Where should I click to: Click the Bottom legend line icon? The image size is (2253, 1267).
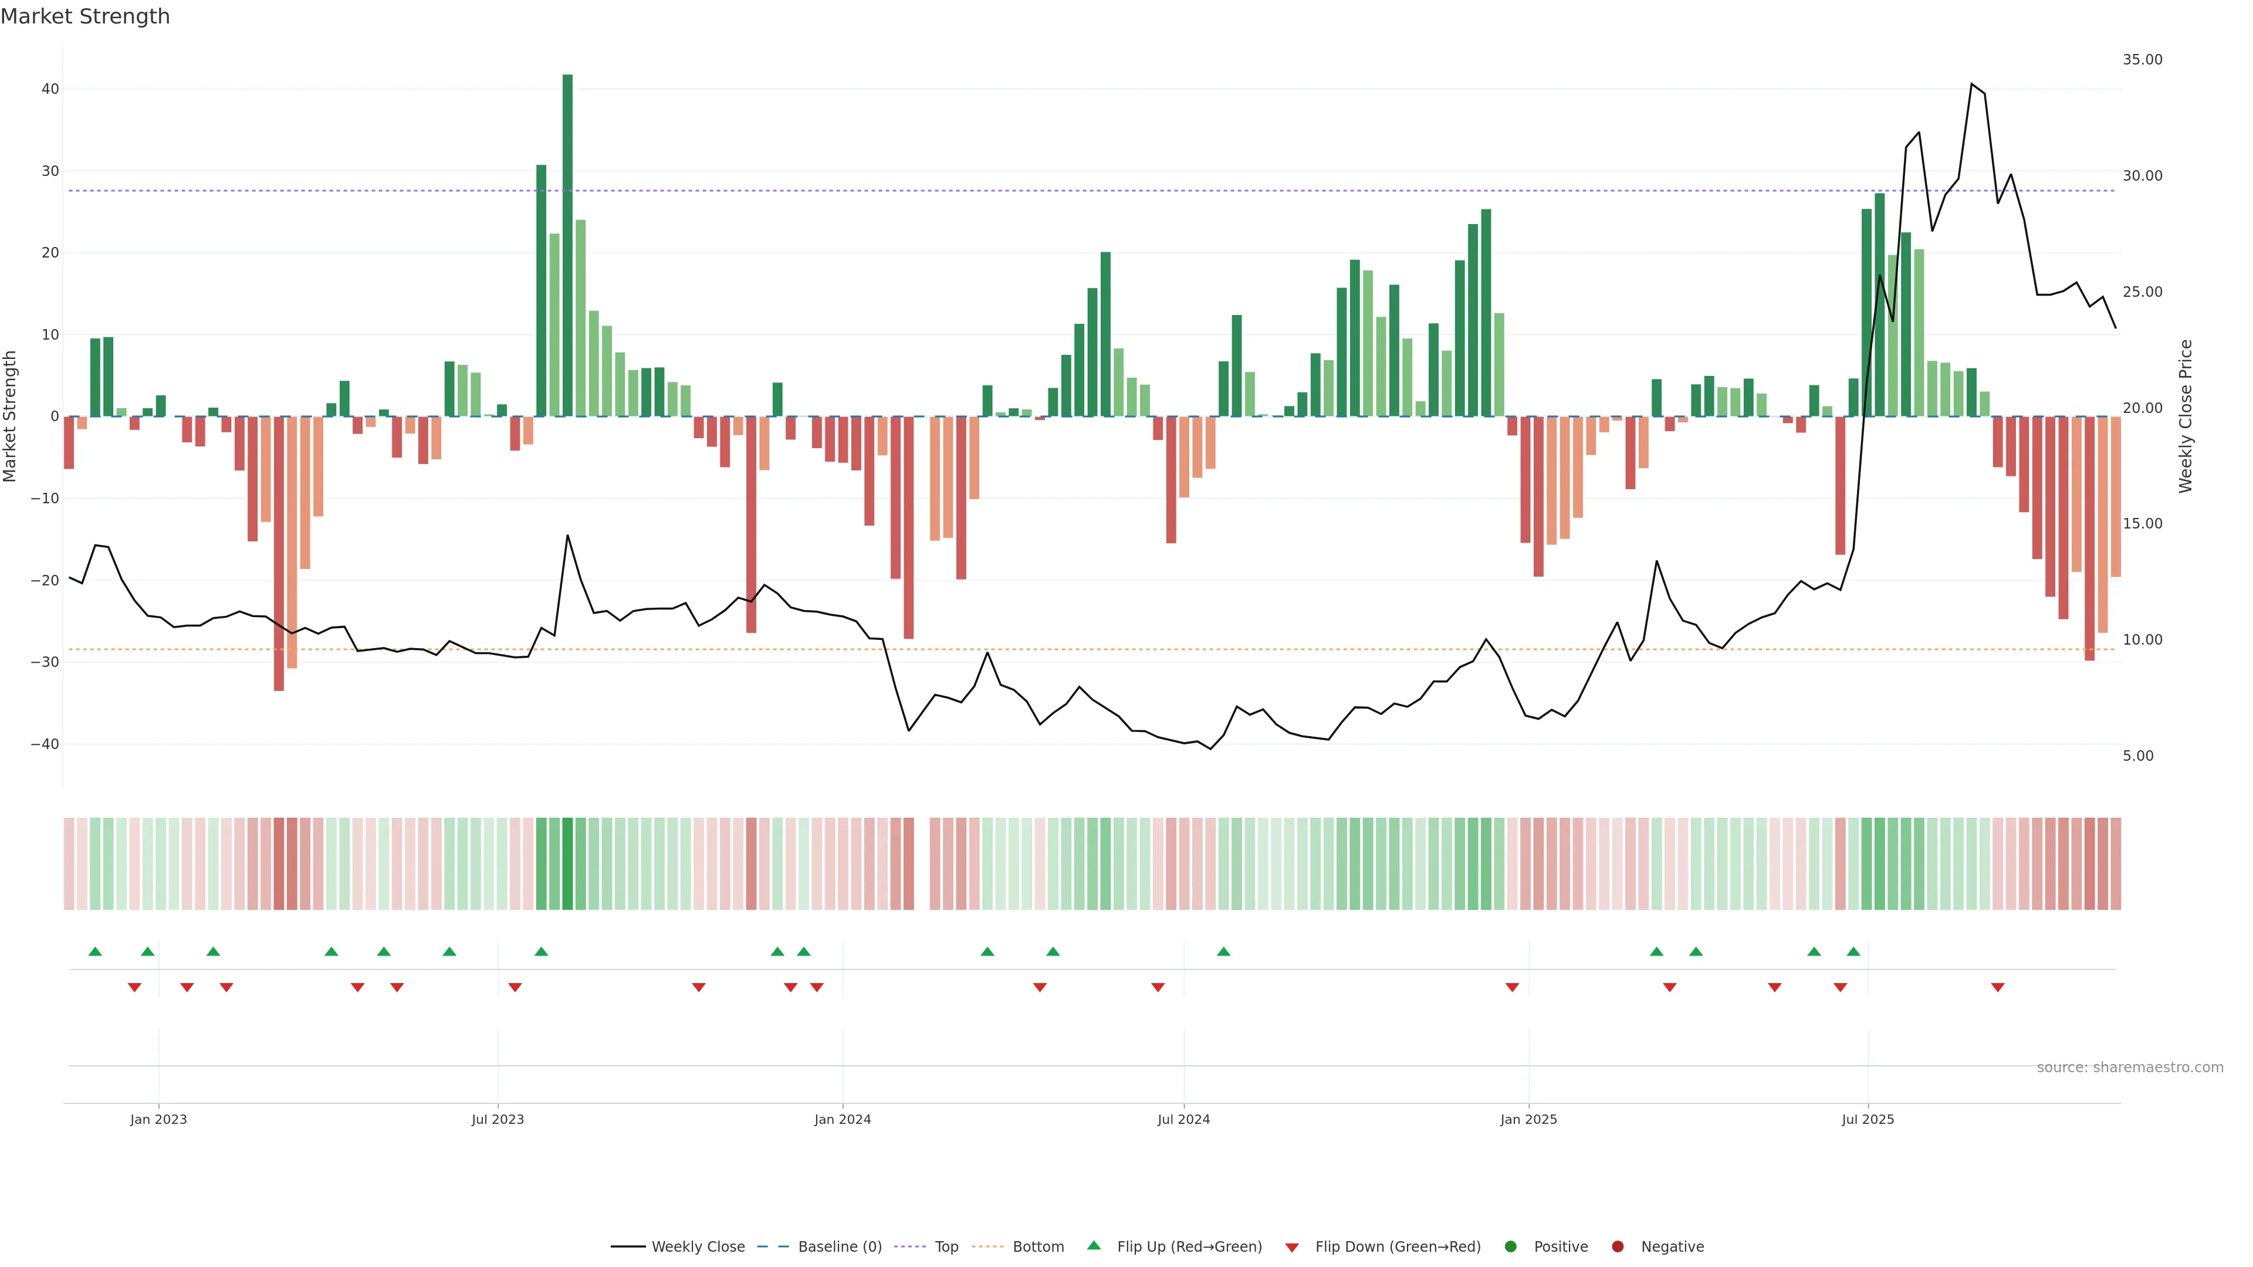click(987, 1247)
